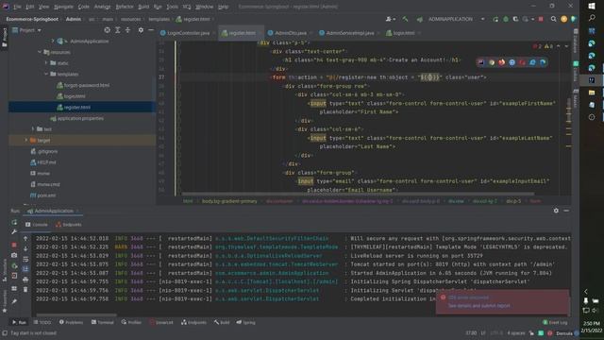Open the Refactor menu
The image size is (604, 340).
pyautogui.click(x=125, y=7)
